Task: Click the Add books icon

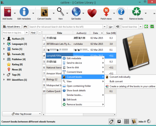Action: [7, 12]
